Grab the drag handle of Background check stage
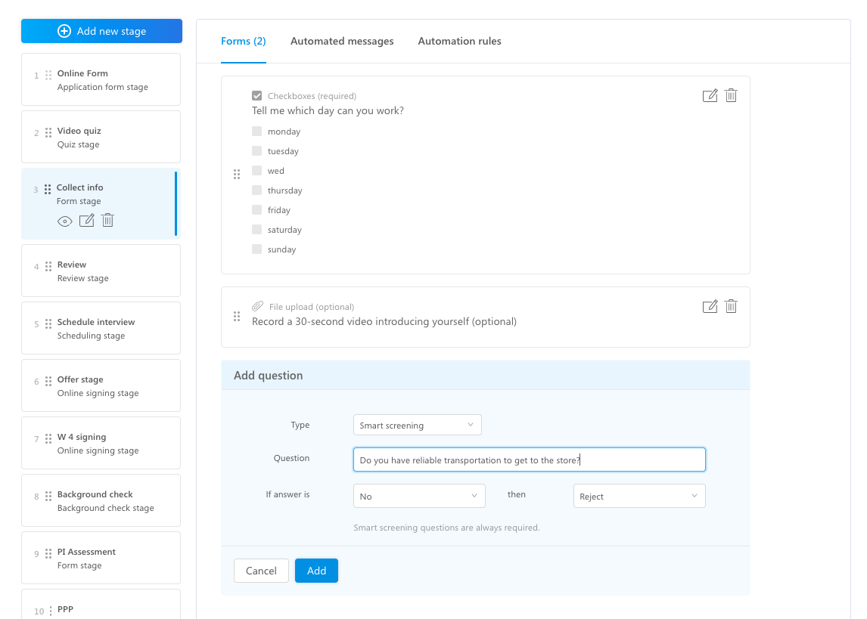 click(x=48, y=496)
